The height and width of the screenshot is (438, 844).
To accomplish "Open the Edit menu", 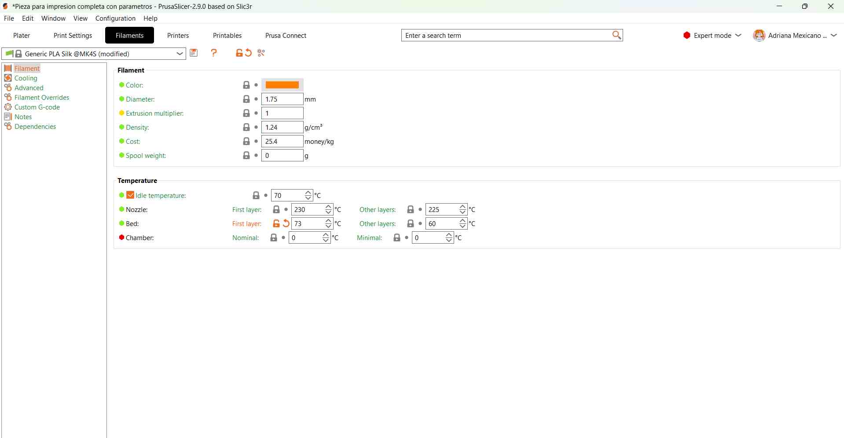I will tap(28, 18).
